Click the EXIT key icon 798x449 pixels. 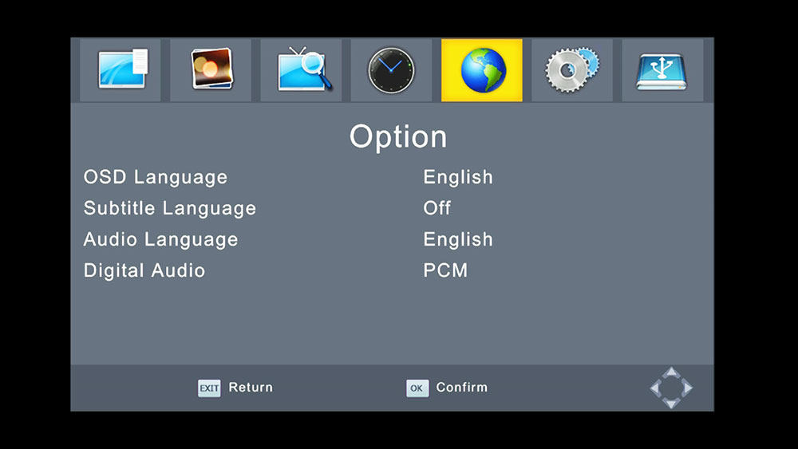tap(209, 388)
